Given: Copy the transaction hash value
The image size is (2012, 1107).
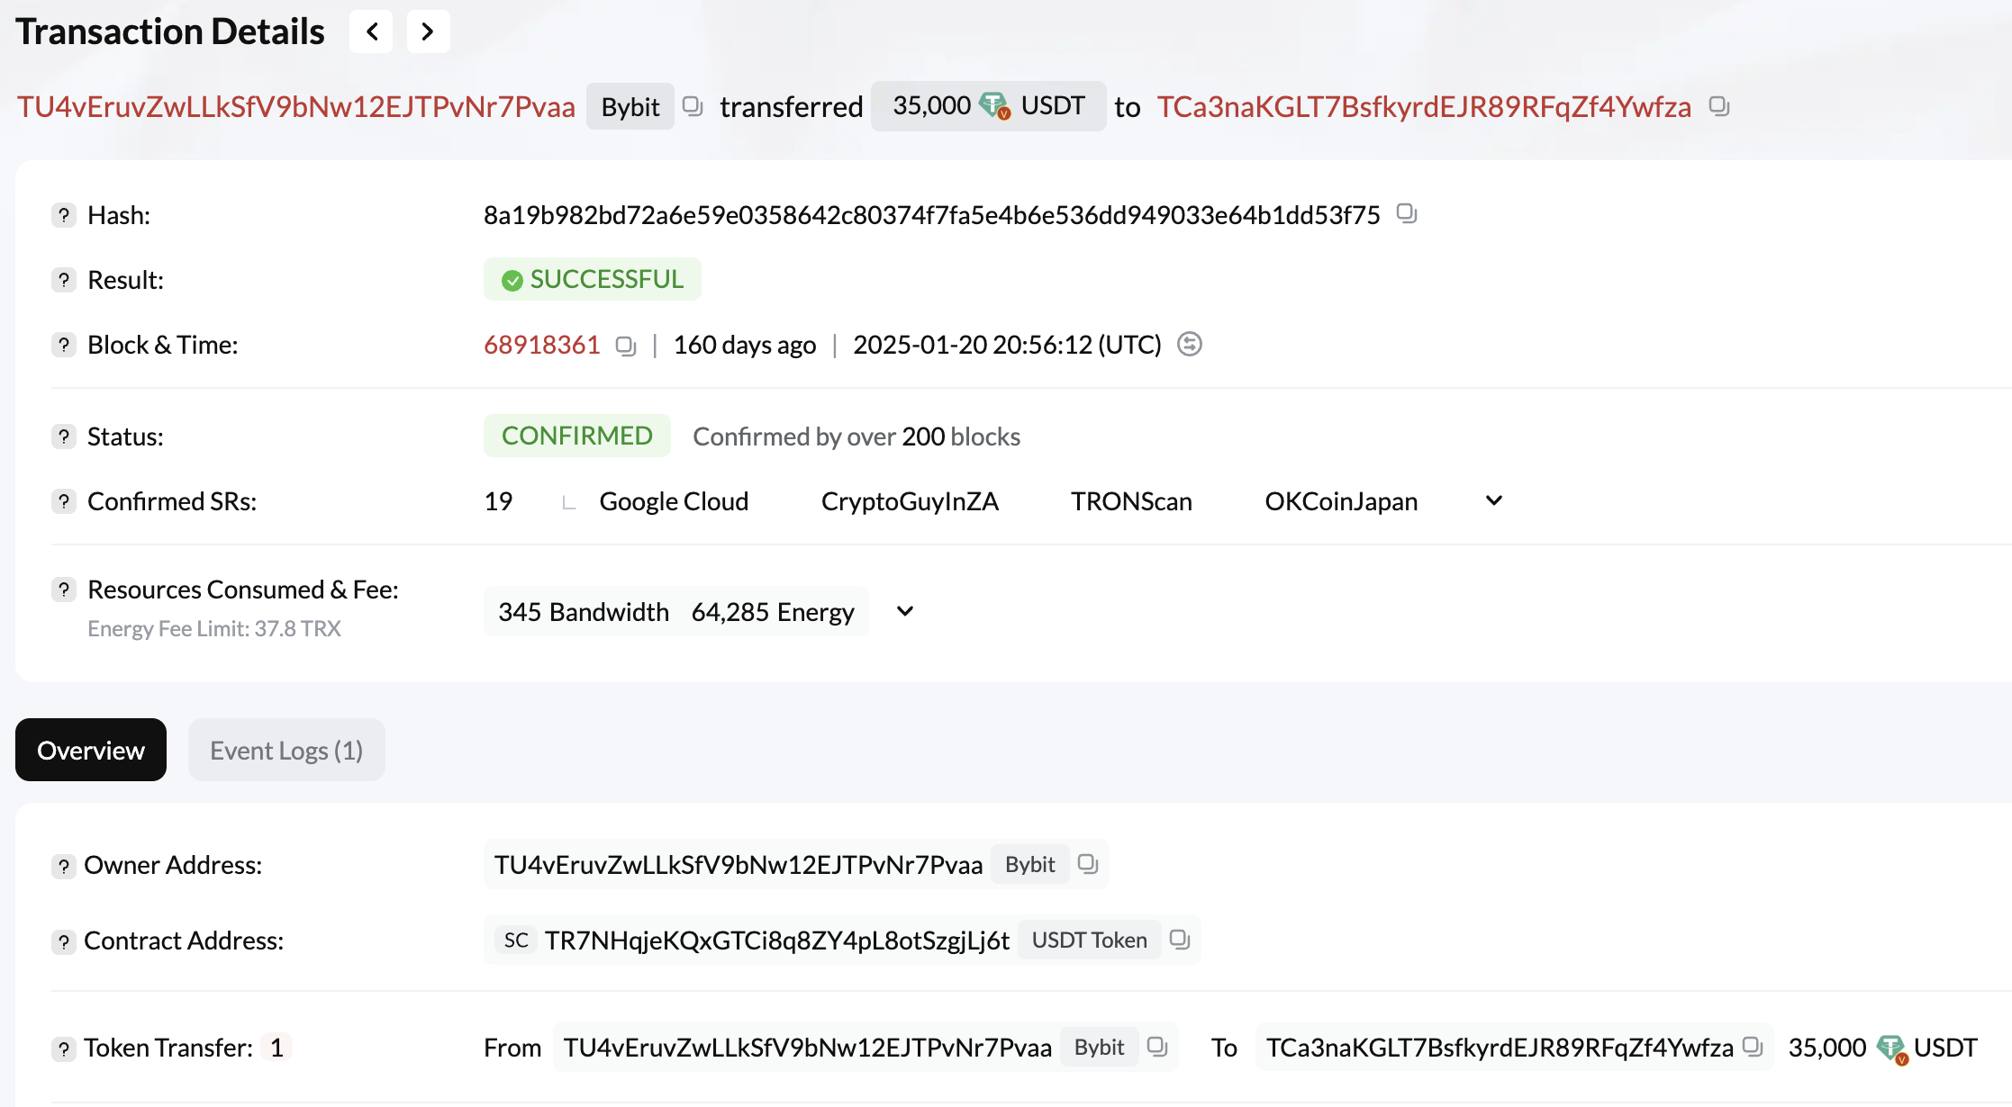Looking at the screenshot, I should [x=1406, y=214].
